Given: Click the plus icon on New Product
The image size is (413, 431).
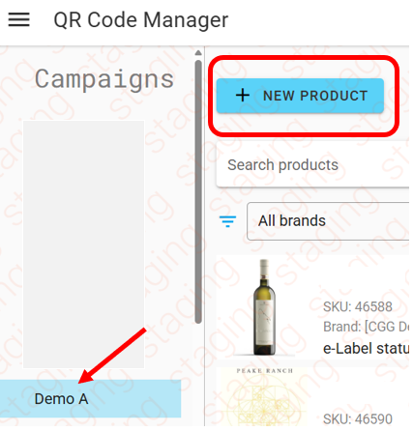Looking at the screenshot, I should point(243,96).
